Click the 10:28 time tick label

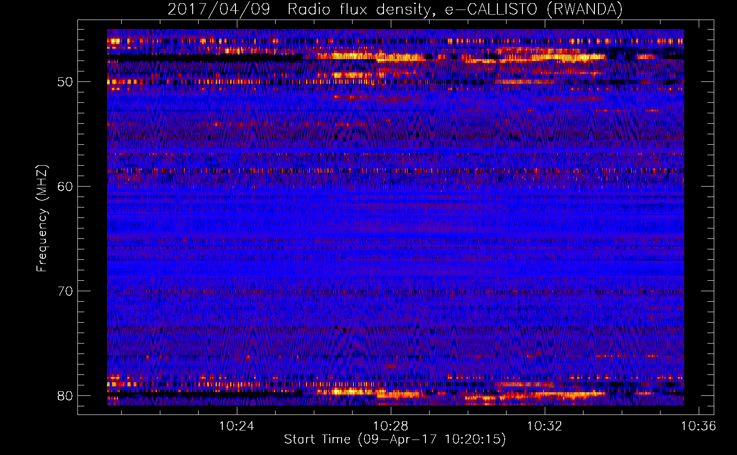[x=390, y=426]
